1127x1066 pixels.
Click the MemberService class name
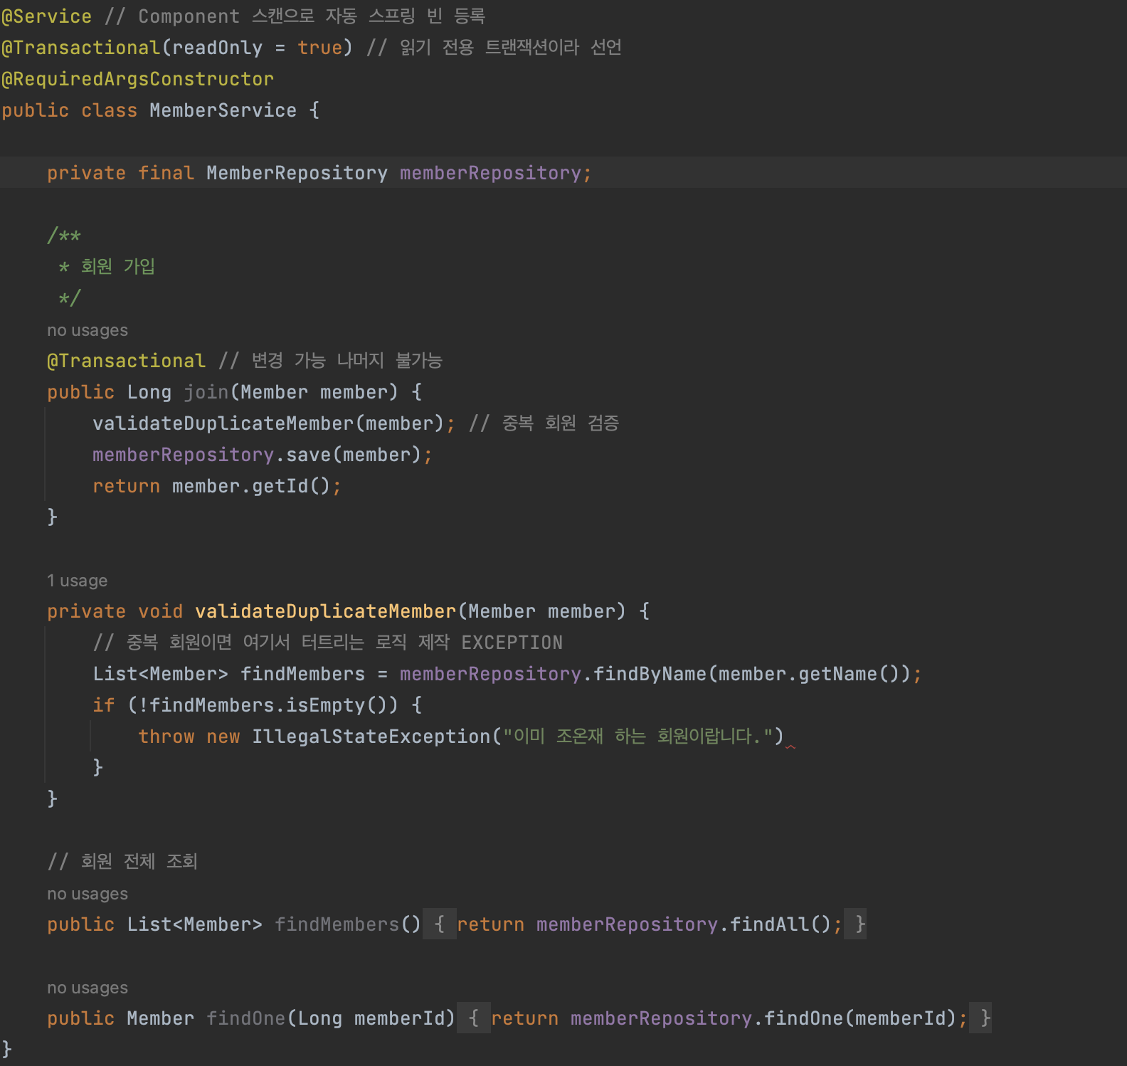(x=223, y=110)
